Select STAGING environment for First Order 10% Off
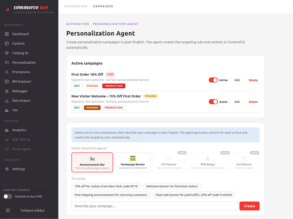The width and height of the screenshot is (293, 219). tap(92, 86)
